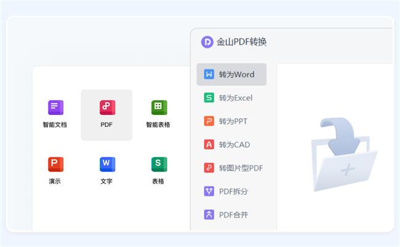This screenshot has width=400, height=247.
Task: Click the green S icon beside 转为Excel
Action: click(209, 98)
